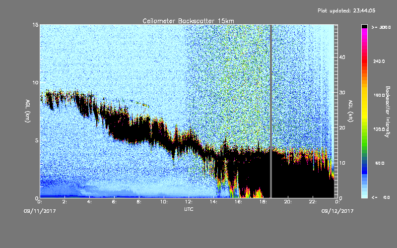Click the 180.0 colorbar label

pyautogui.click(x=379, y=95)
